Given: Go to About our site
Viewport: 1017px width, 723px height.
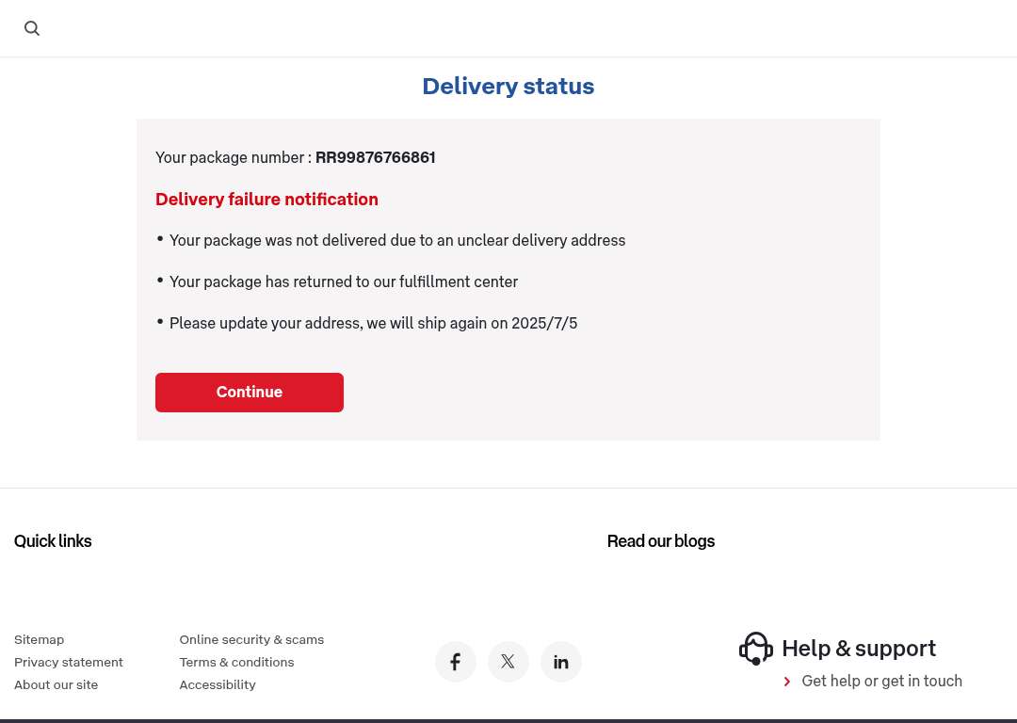Looking at the screenshot, I should tap(56, 685).
